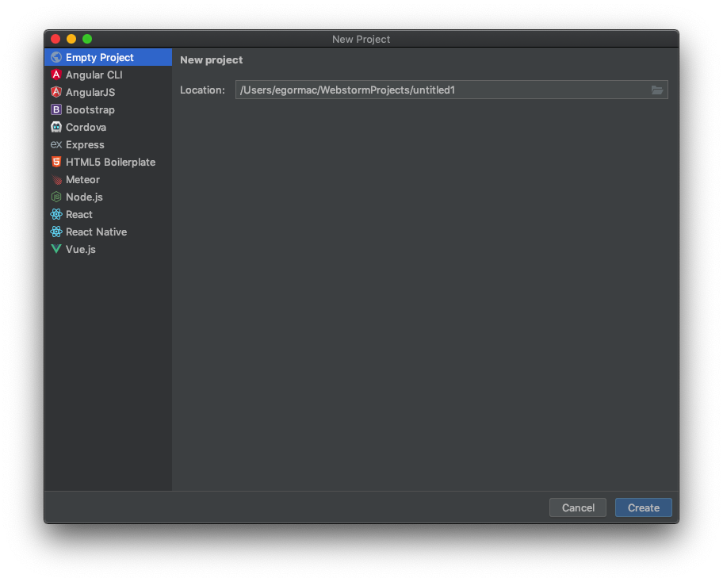723x582 pixels.
Task: Click the React atom icon
Action: tap(56, 214)
